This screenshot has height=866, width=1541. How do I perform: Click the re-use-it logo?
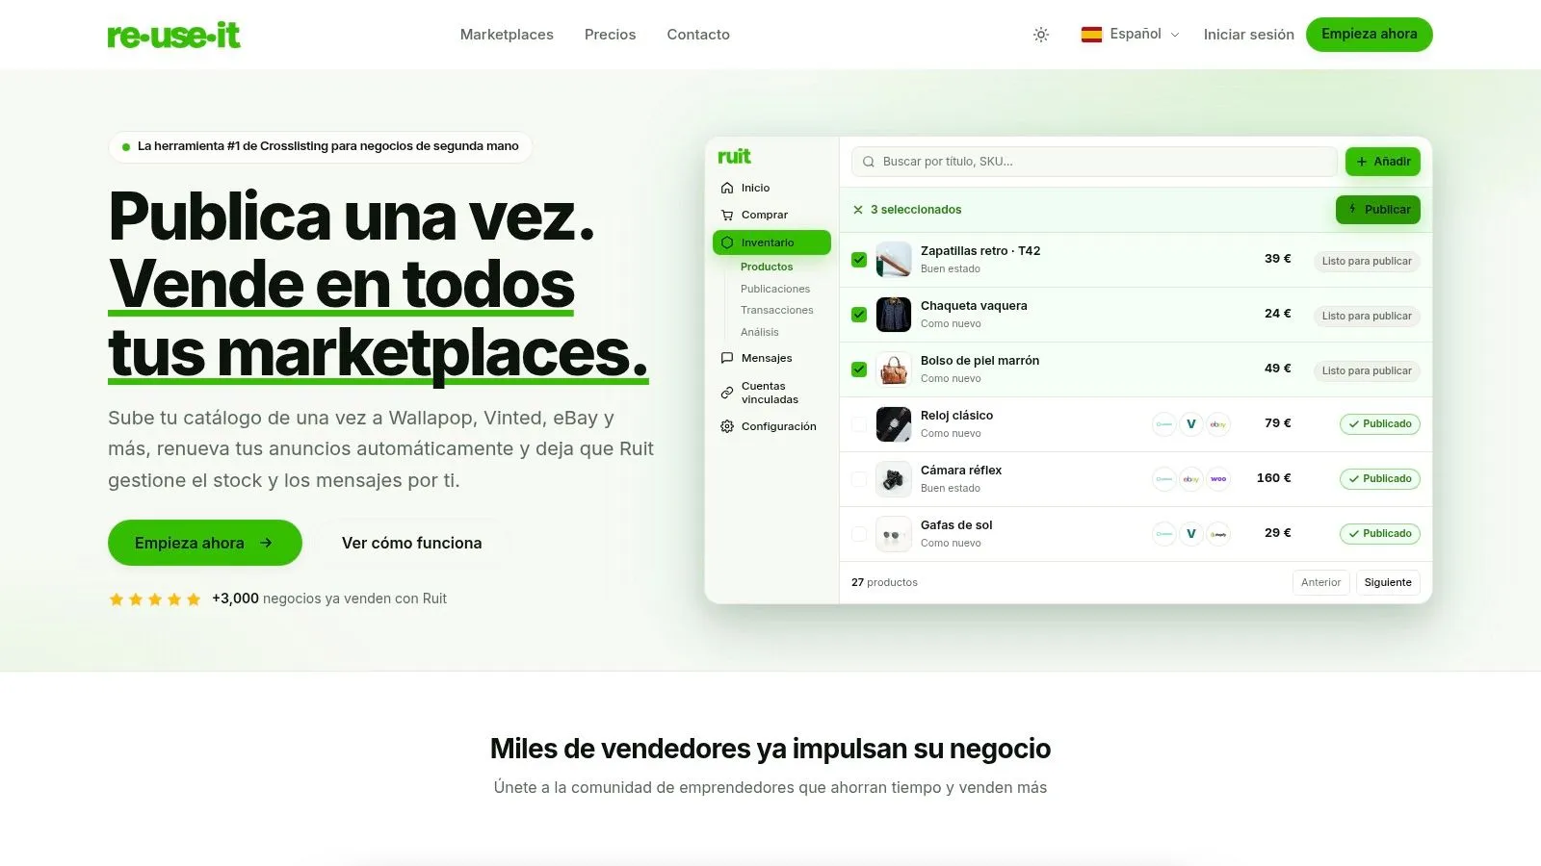coord(173,36)
